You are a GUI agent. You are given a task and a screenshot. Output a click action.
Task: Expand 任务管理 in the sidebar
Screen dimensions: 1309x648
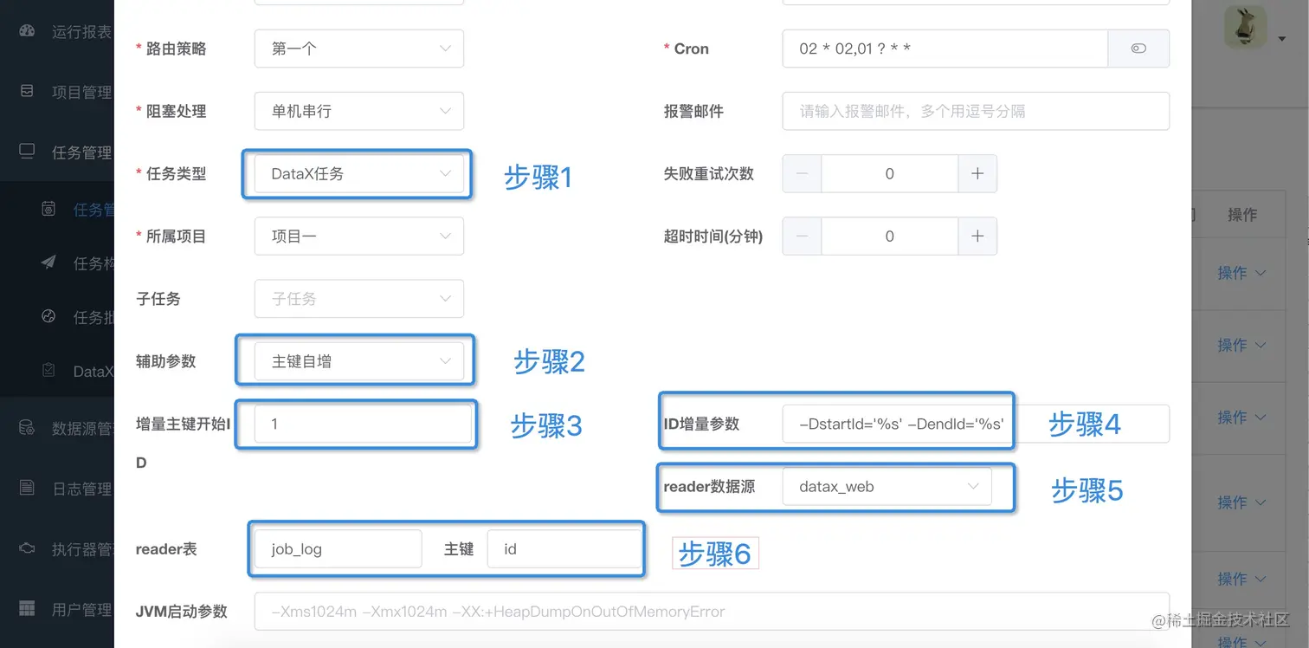(57, 152)
